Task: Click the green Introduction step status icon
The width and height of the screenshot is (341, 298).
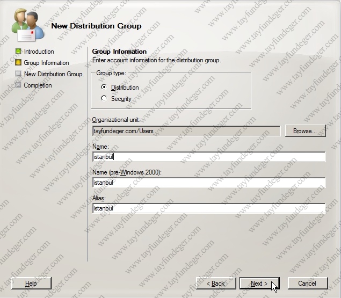Action: pyautogui.click(x=18, y=52)
